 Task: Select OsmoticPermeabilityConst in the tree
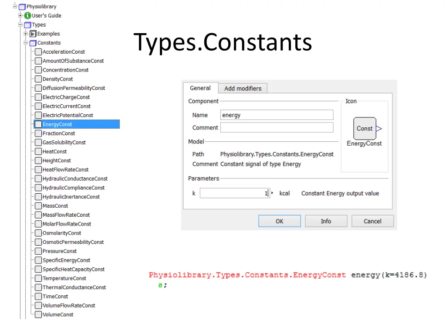[73, 242]
